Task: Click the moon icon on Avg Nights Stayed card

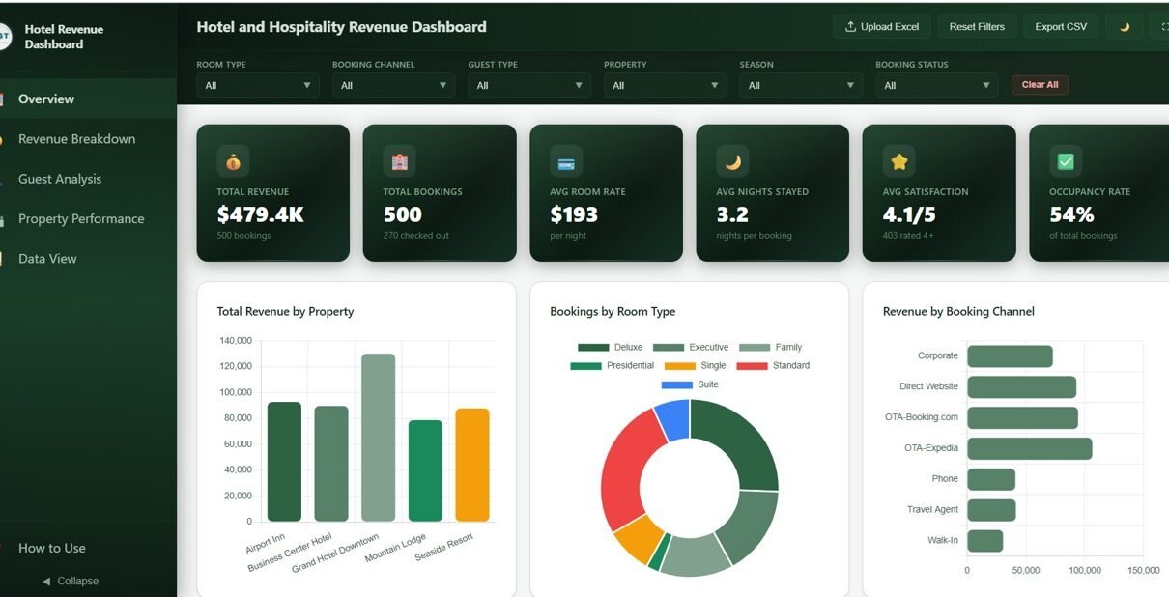Action: [x=732, y=161]
